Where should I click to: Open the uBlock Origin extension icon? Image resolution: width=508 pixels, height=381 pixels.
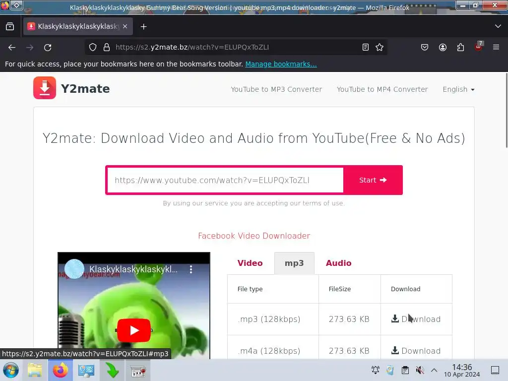pyautogui.click(x=479, y=47)
